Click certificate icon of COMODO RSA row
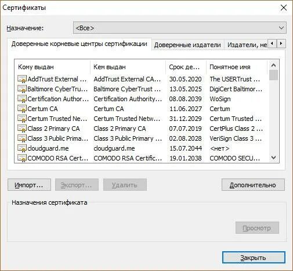This screenshot has width=293, height=271. (22, 158)
